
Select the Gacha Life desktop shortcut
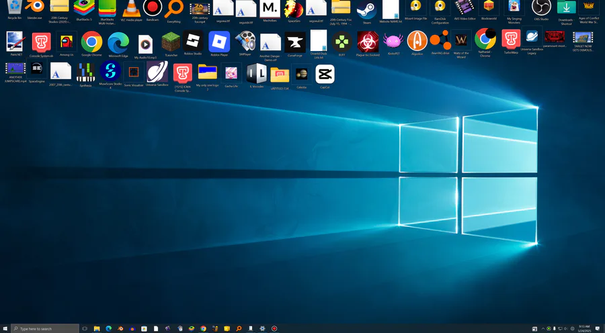(x=231, y=75)
